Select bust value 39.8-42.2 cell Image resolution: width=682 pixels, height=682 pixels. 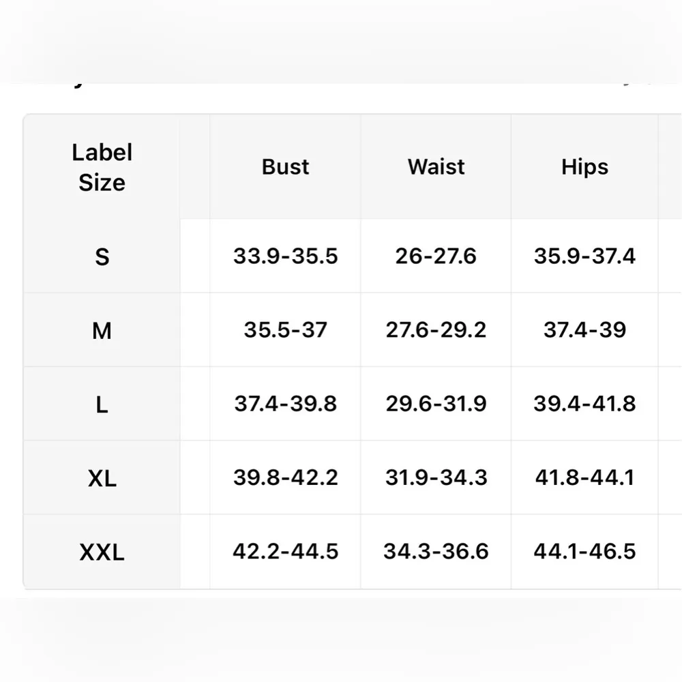pyautogui.click(x=285, y=477)
